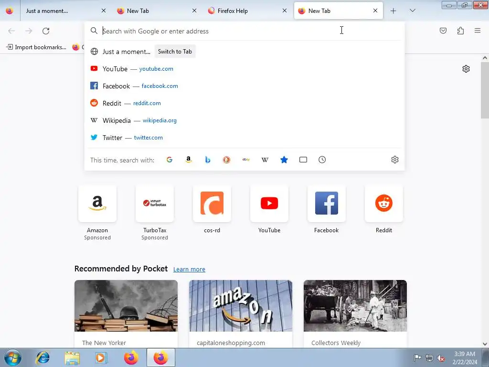Click the Save to Pocket icon
The width and height of the screenshot is (489, 367).
pyautogui.click(x=443, y=31)
